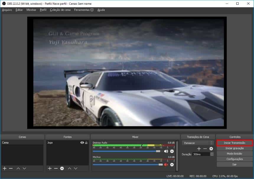Open the Arquivo menu

coord(7,10)
